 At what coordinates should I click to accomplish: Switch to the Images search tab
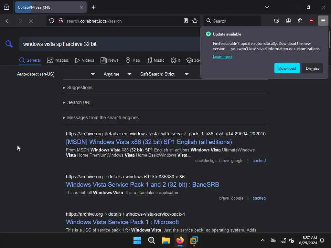[58, 60]
